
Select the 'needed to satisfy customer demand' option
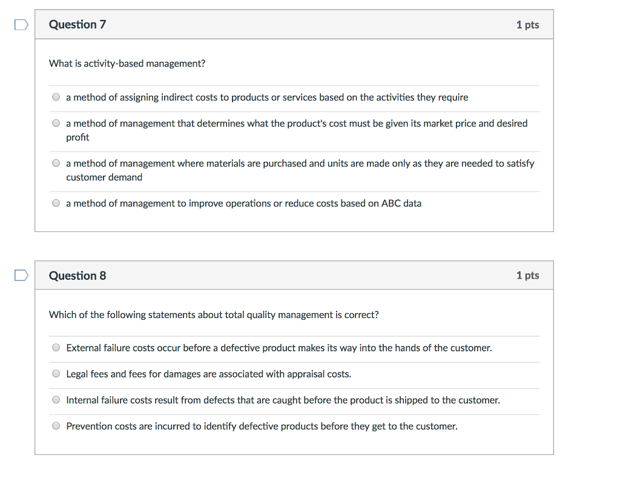[x=56, y=163]
